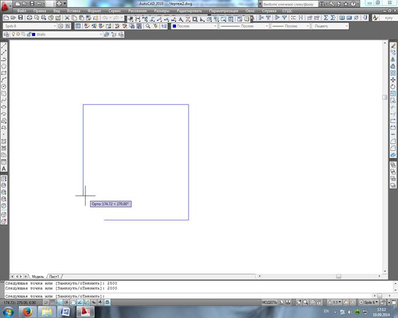Select the Spline tool in the draw toolbar
The image size is (398, 318).
point(4,101)
